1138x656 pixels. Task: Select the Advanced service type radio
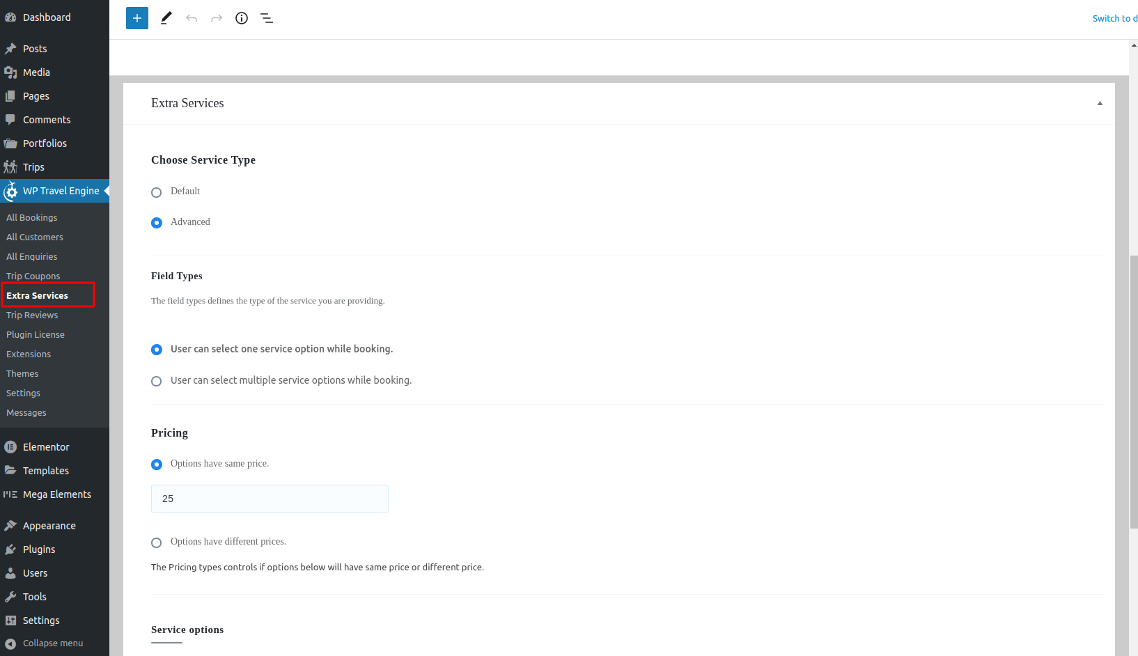(157, 223)
